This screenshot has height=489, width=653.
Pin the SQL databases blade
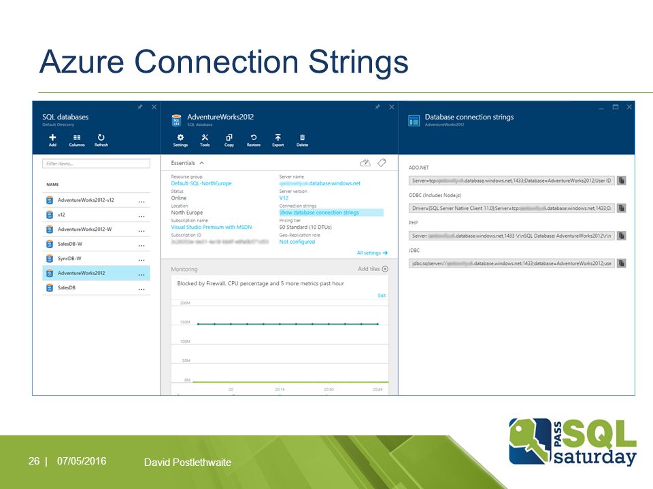pos(140,107)
